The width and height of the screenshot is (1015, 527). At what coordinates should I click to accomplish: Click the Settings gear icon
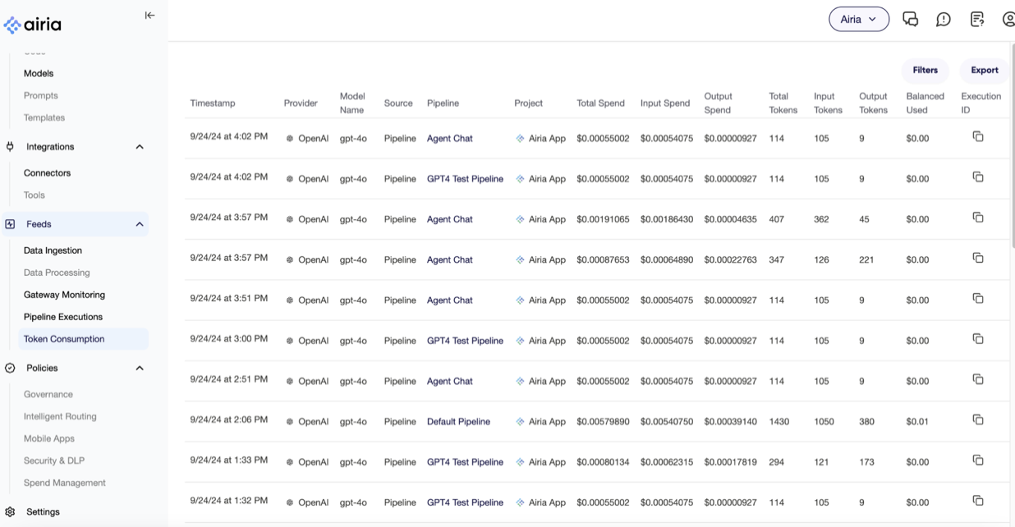pyautogui.click(x=10, y=512)
